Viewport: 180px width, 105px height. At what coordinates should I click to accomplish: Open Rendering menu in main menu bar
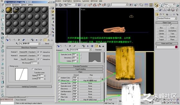pos(77,1)
